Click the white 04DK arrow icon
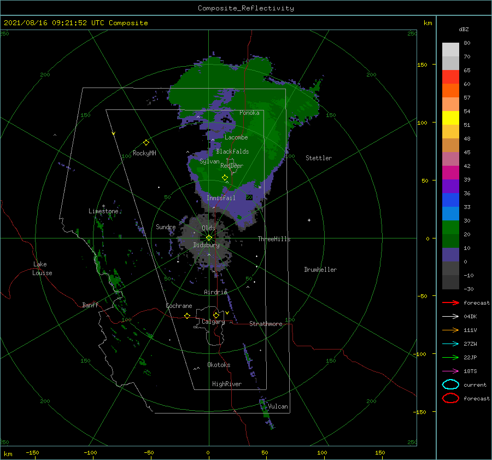The height and width of the screenshot is (460, 492). (450, 317)
